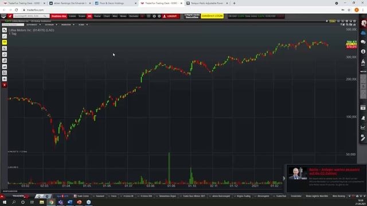This screenshot has height=206, width=367.
Task: Click the red LOGOUT button
Action: 171,16
